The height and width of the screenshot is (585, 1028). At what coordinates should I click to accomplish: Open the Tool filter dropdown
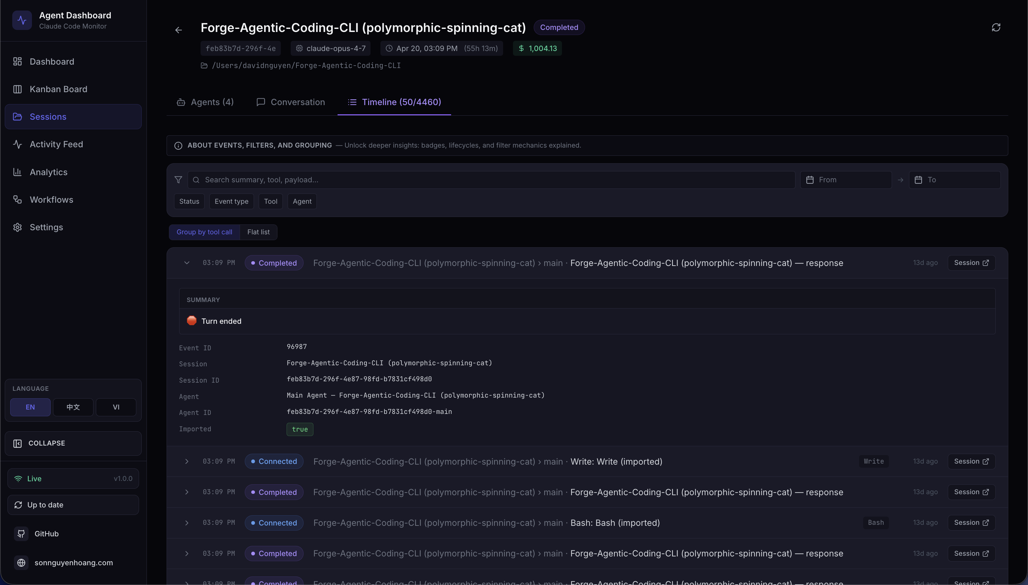[271, 201]
